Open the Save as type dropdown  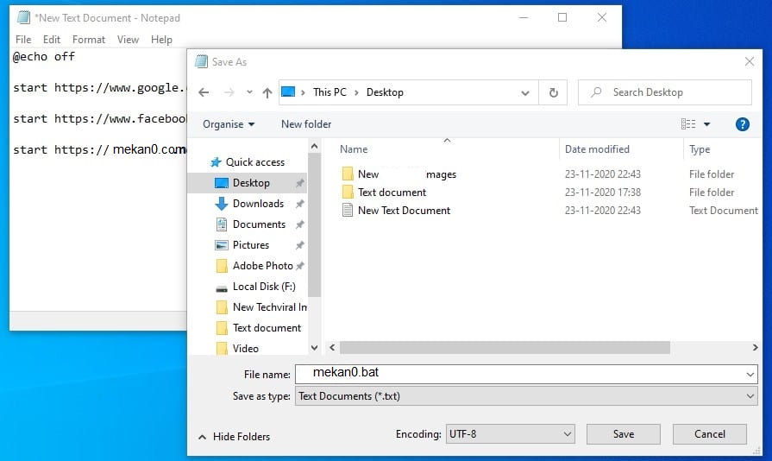point(526,396)
